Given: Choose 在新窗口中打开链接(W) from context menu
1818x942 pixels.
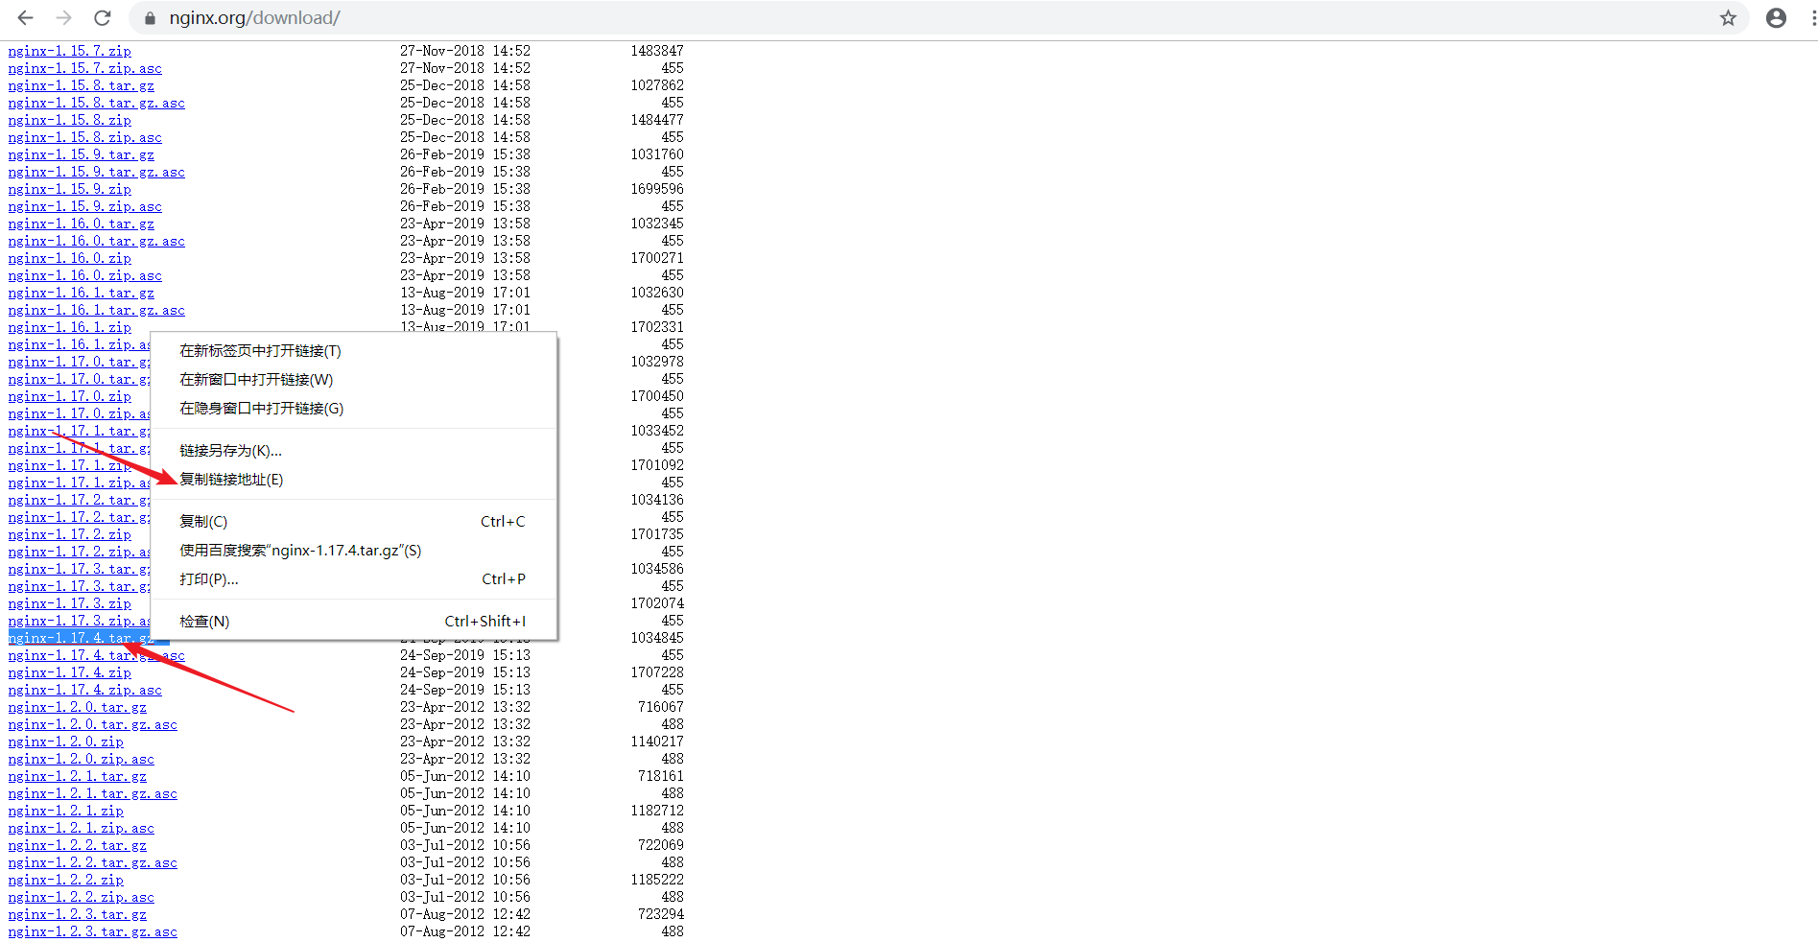Looking at the screenshot, I should click(354, 380).
